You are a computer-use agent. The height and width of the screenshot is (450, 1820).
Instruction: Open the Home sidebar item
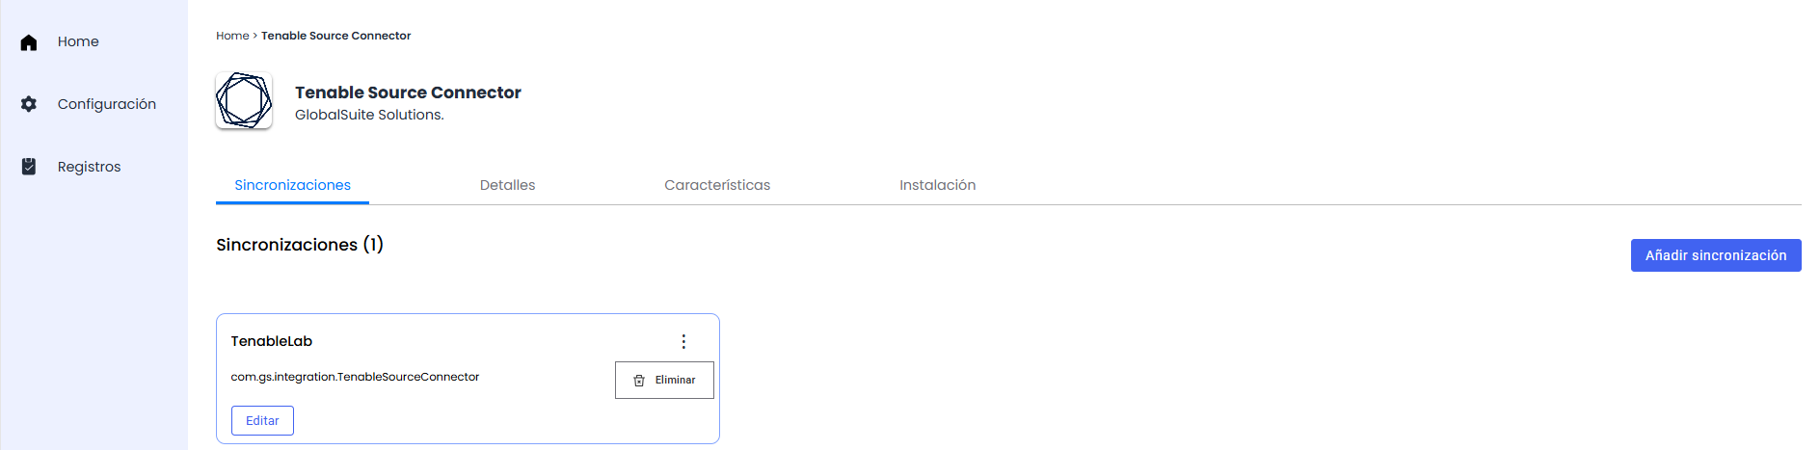(x=78, y=41)
